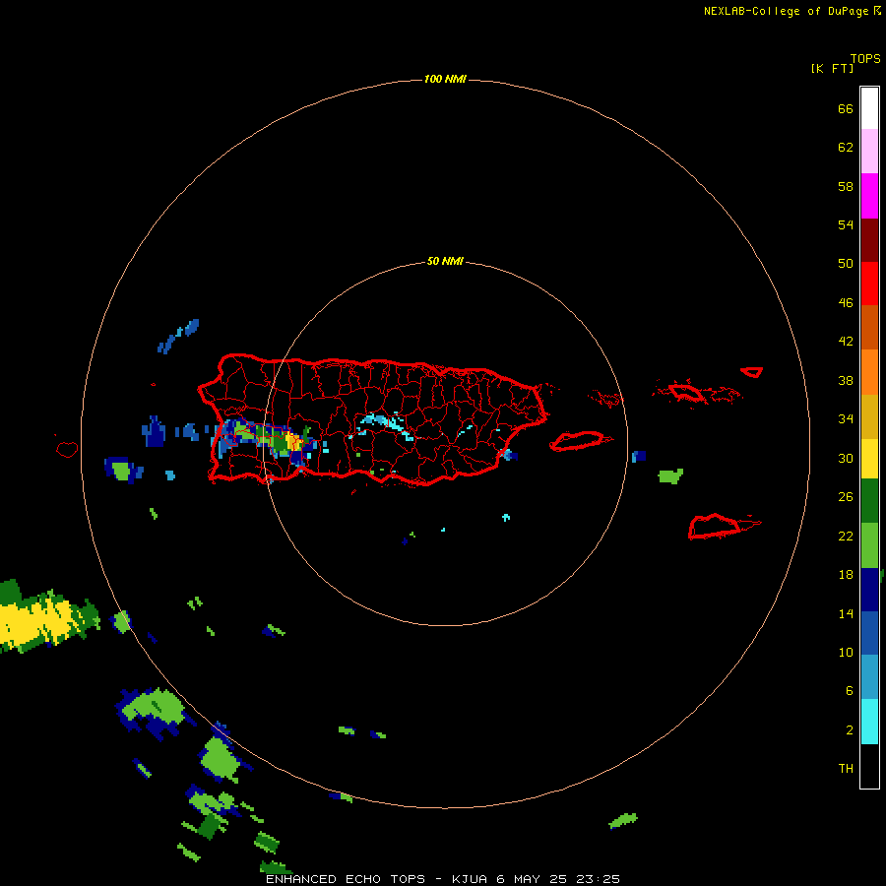Image resolution: width=886 pixels, height=886 pixels.
Task: Click the '18' legend value
Action: pos(846,575)
